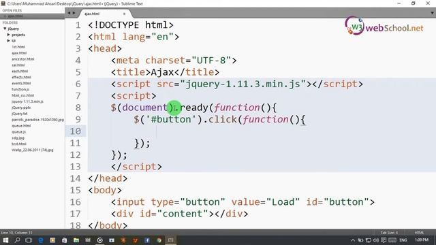The image size is (436, 245).
Task: Click the document keyword on line 8
Action: tap(144, 108)
